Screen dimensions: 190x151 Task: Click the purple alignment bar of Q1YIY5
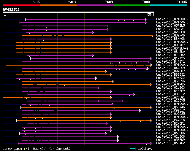coord(91,59)
